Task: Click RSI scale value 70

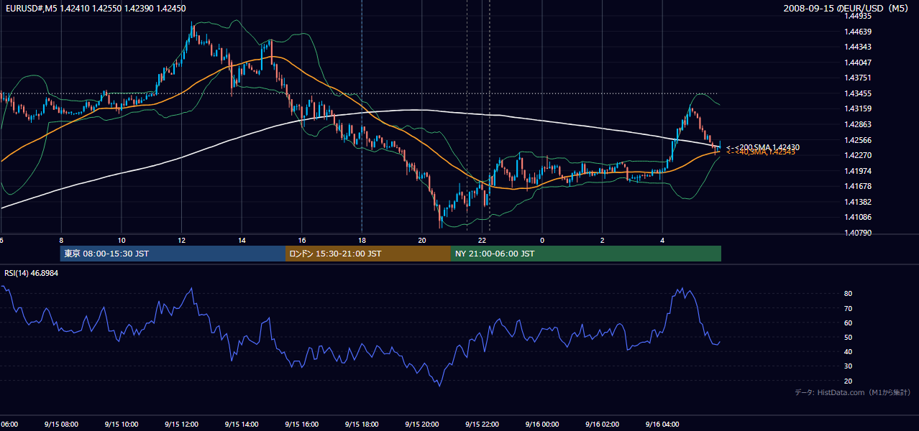Action: (x=849, y=308)
